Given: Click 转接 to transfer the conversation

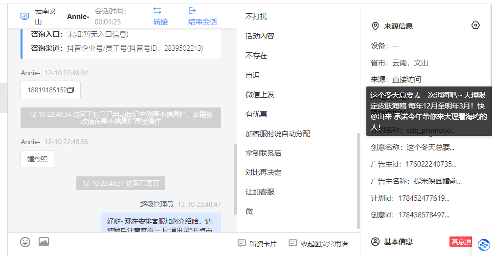Looking at the screenshot, I should pos(160,21).
